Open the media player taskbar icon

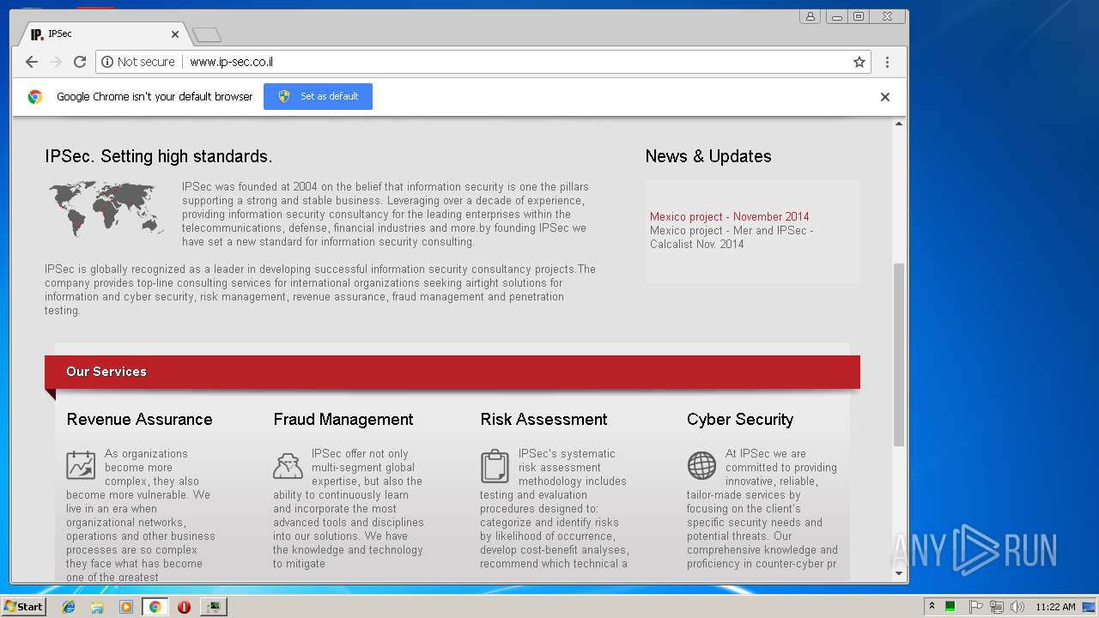tap(126, 607)
